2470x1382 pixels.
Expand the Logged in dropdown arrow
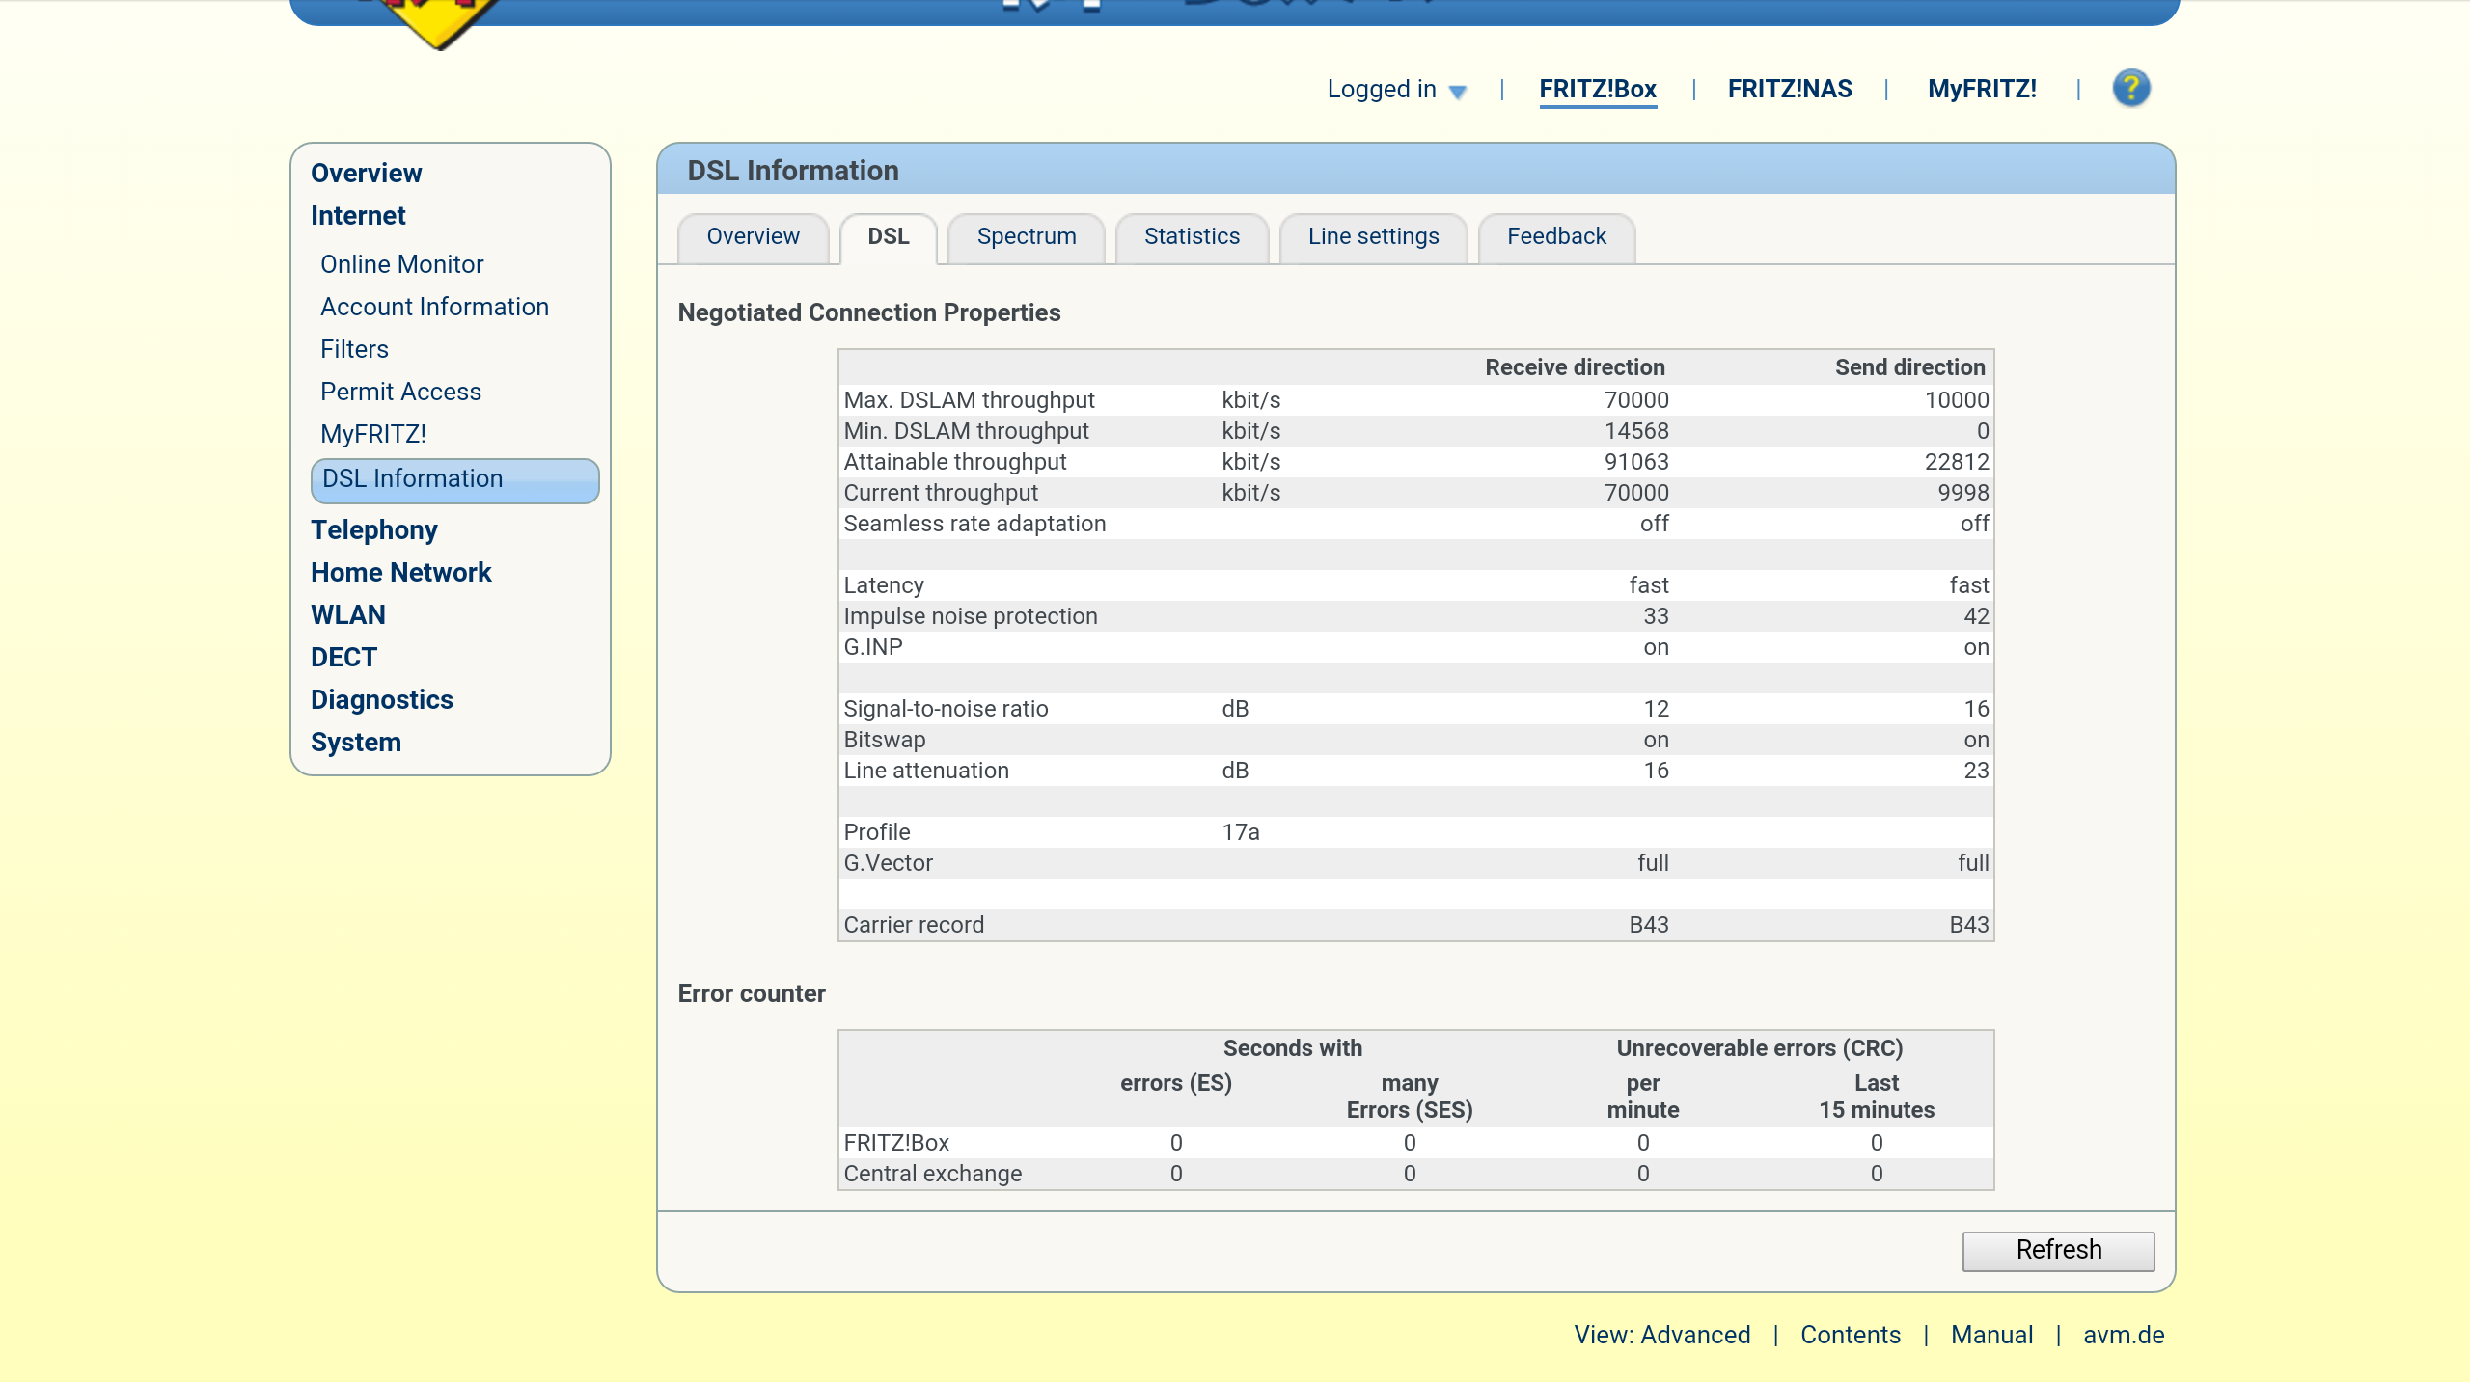(x=1458, y=92)
